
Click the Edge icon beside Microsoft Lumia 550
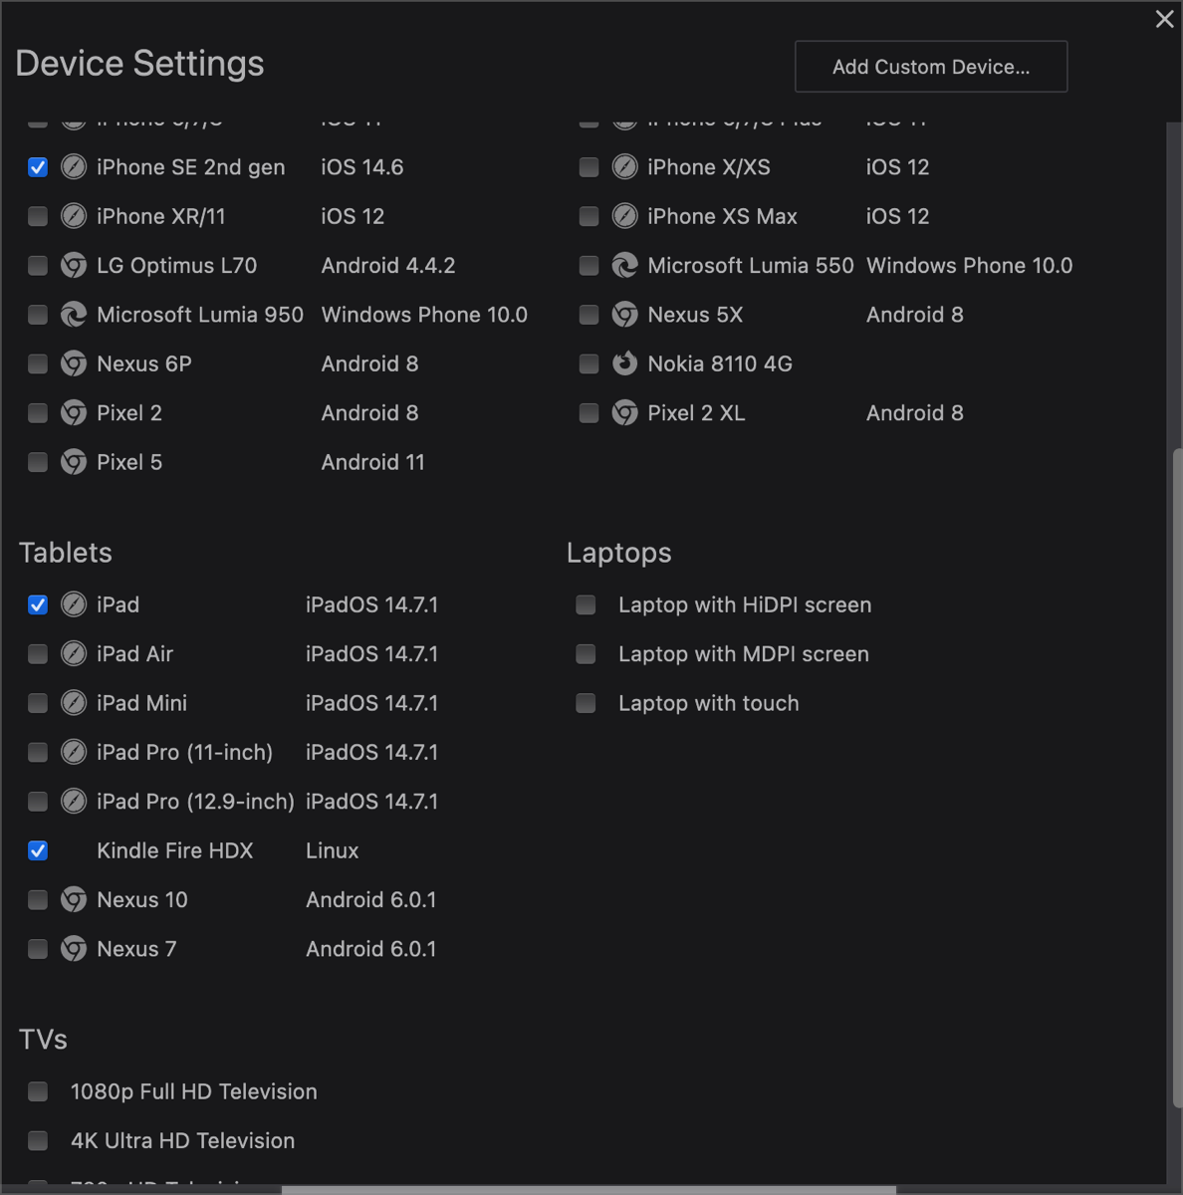[624, 265]
